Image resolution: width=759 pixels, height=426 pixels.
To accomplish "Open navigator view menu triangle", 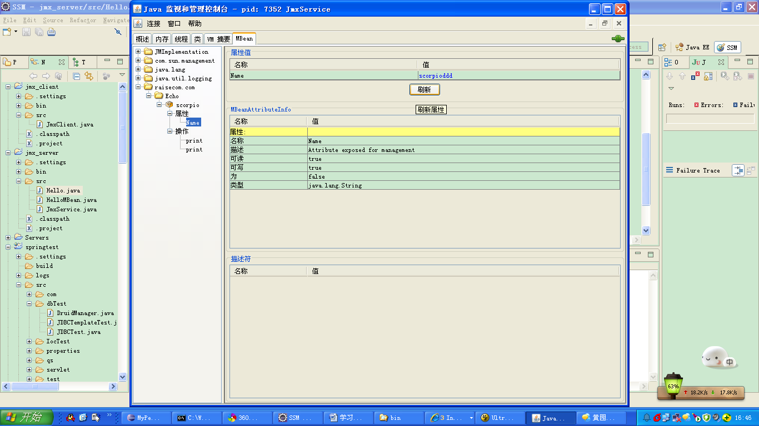I will pos(122,74).
